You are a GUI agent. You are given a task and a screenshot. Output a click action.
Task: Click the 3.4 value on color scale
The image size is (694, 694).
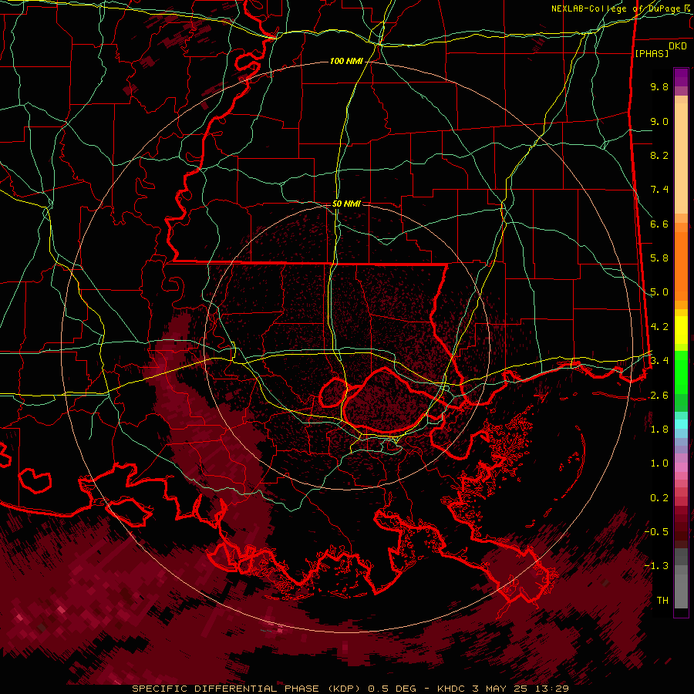[659, 361]
